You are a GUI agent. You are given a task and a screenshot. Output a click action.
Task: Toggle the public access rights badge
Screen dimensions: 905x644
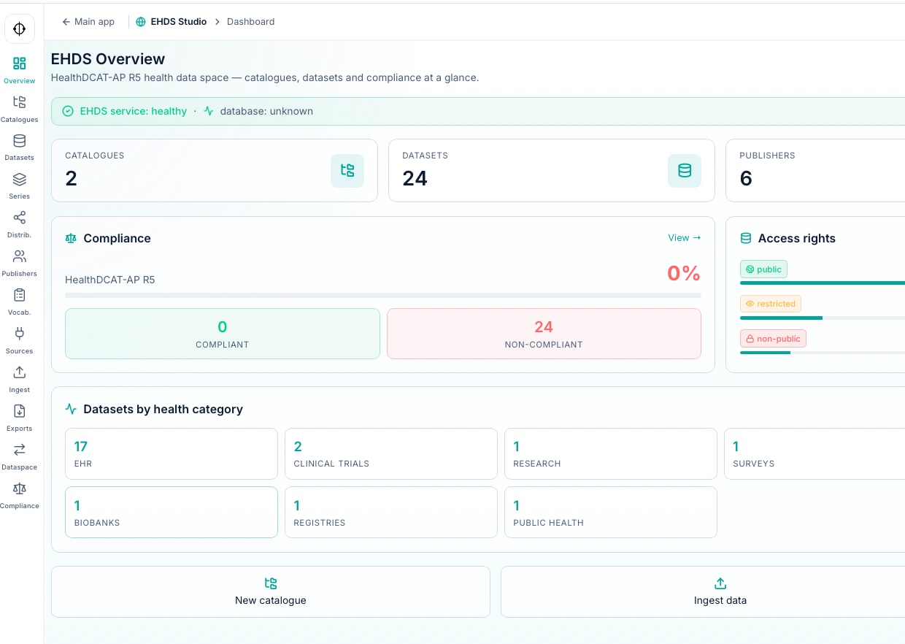tap(763, 269)
